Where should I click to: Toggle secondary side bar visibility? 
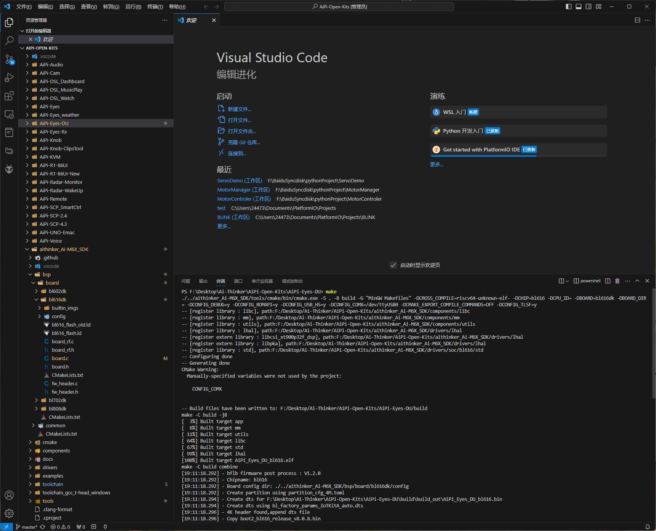pyautogui.click(x=588, y=6)
